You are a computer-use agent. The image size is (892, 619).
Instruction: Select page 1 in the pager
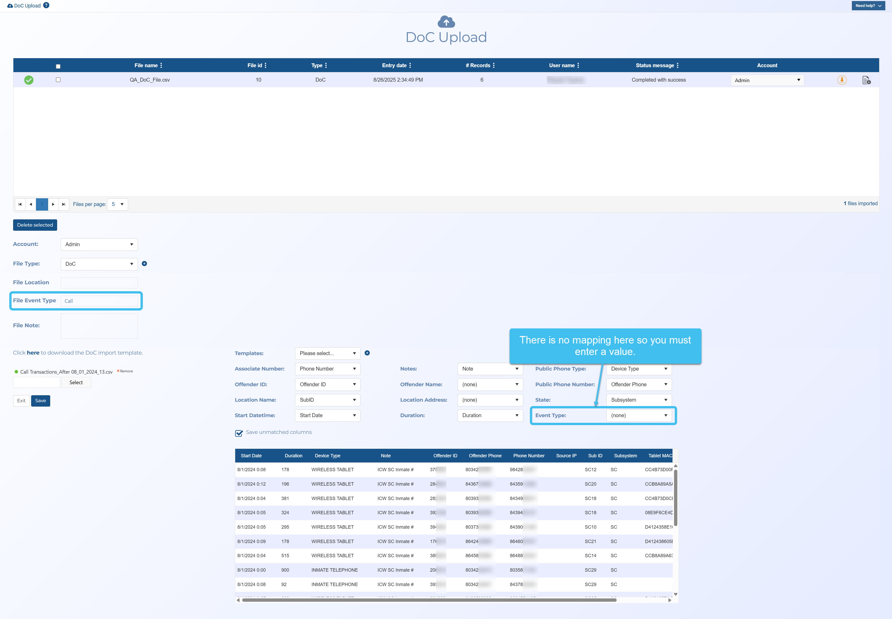[x=42, y=204]
